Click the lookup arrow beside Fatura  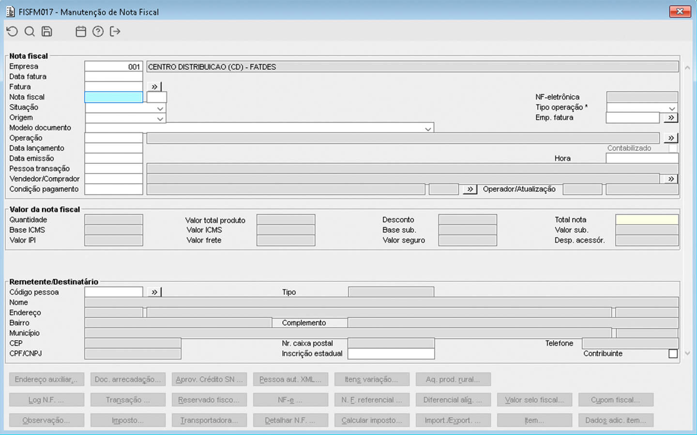coord(154,87)
